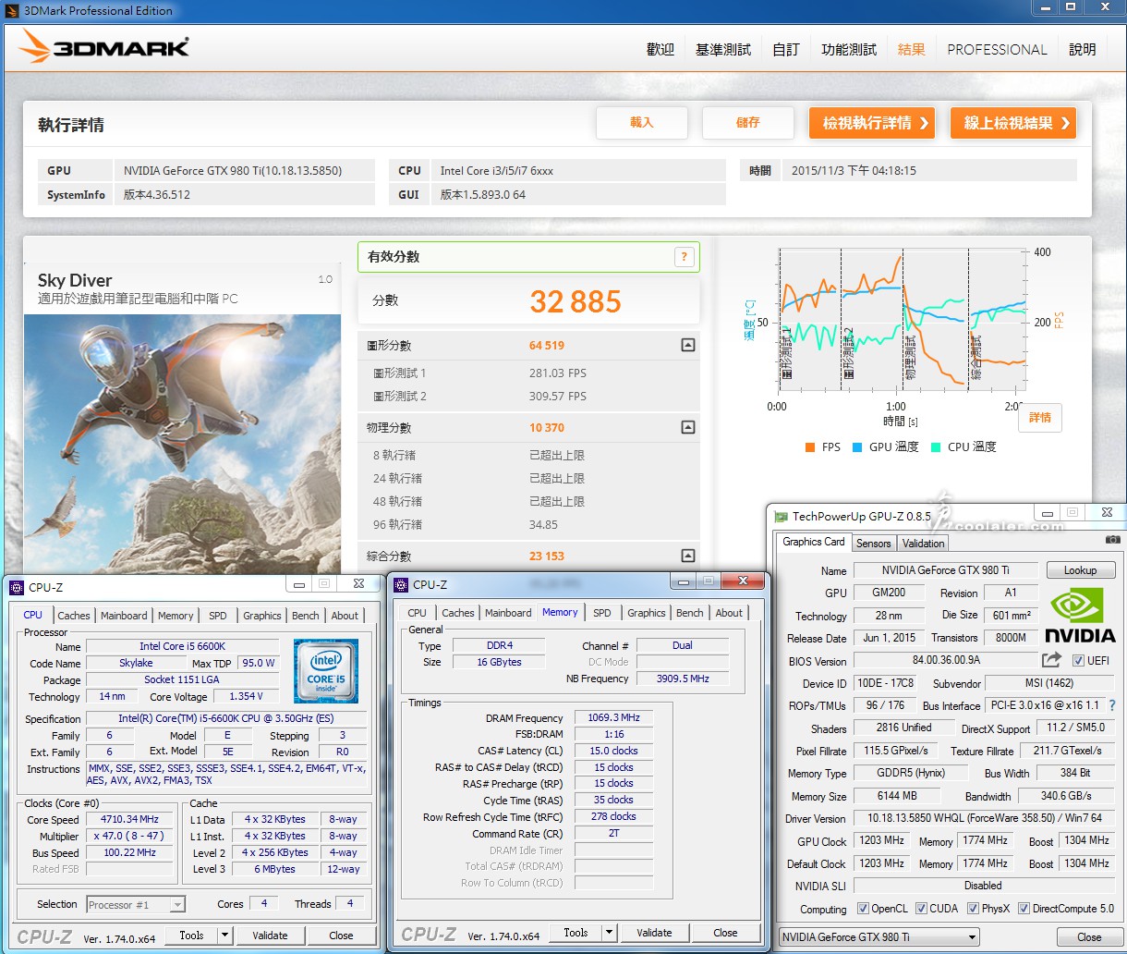Click Close button in GPU-Z window

point(1089,937)
